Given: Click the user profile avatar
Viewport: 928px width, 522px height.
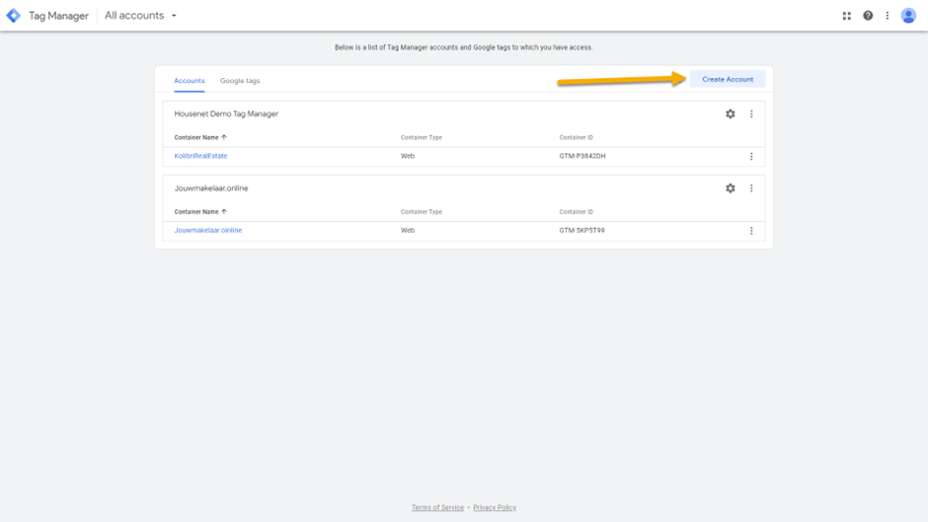Looking at the screenshot, I should pos(908,16).
